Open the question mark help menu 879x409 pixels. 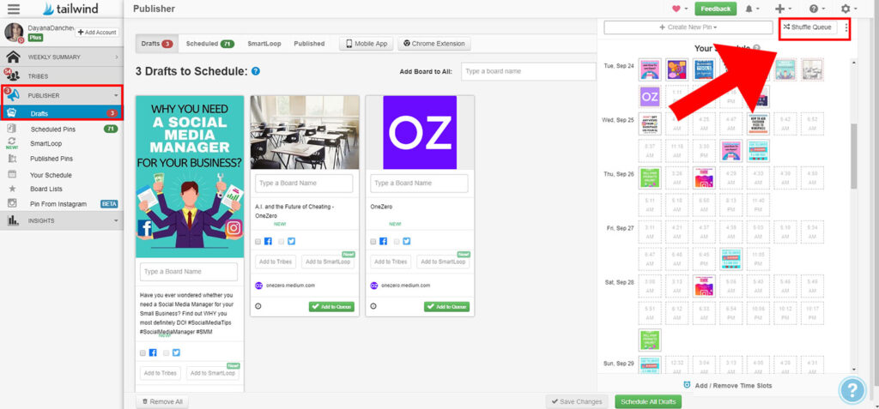pos(814,9)
